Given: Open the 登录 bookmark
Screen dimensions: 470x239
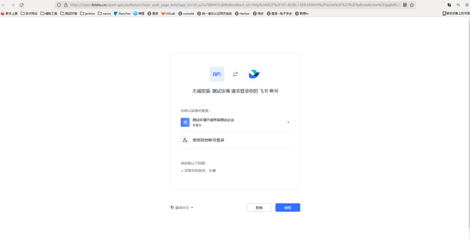Looking at the screenshot, I should point(153,14).
